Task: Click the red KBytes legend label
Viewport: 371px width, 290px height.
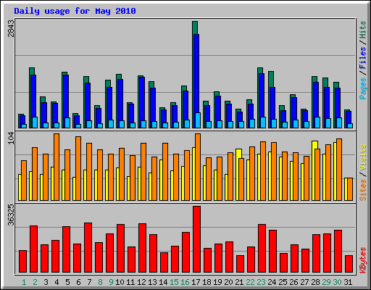Action: click(362, 260)
